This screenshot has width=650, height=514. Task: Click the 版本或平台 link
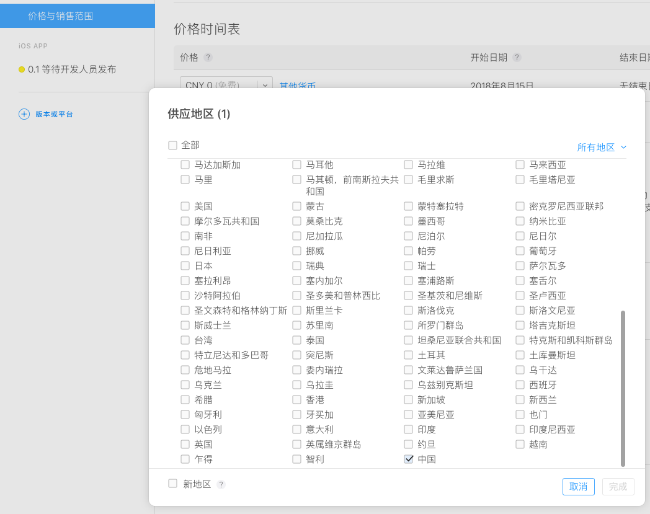[54, 114]
